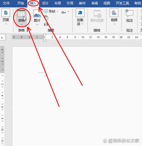Switch to the 设计 tab
Screen dimensions: 142x146
tap(45, 3)
